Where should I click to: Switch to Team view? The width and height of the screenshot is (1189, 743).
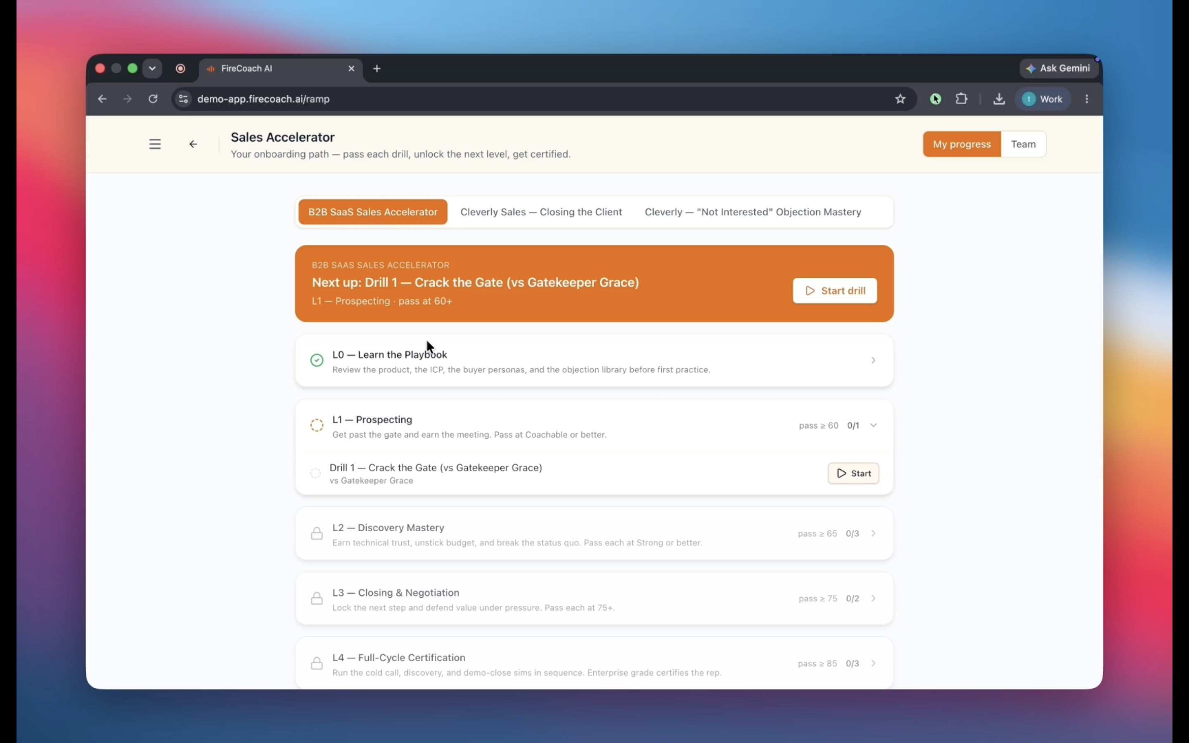click(1023, 144)
